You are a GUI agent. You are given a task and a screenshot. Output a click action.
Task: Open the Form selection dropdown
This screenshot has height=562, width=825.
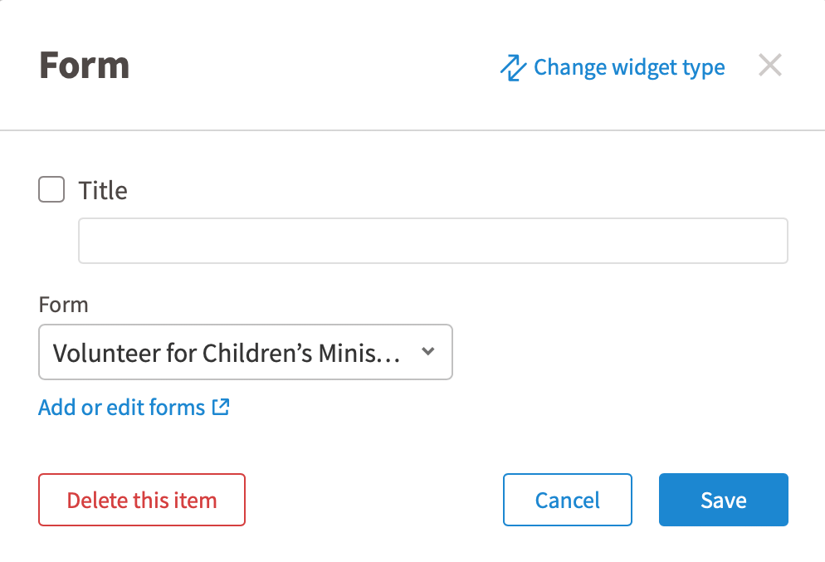[246, 352]
